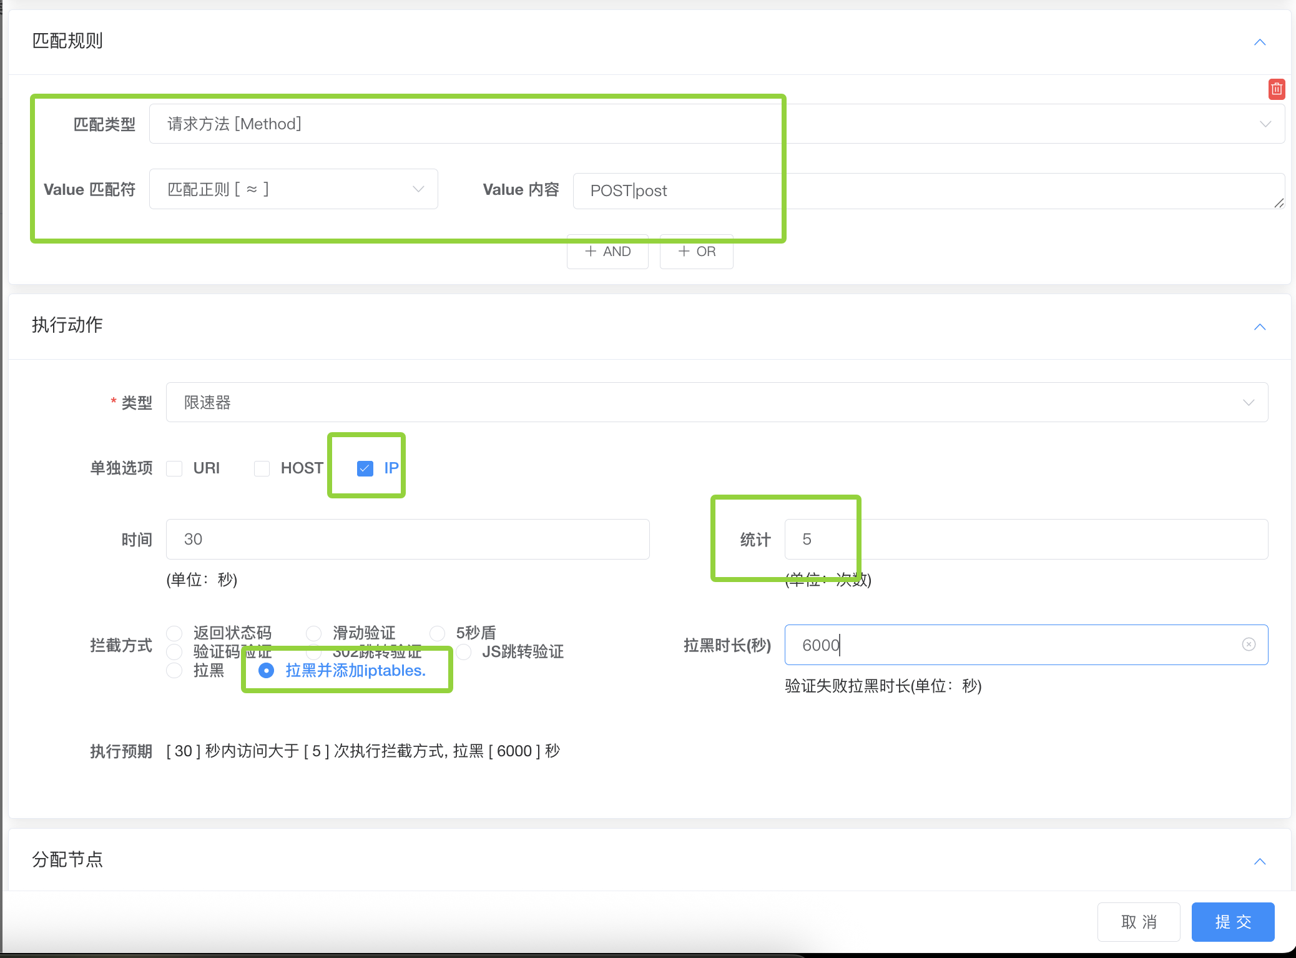Image resolution: width=1296 pixels, height=958 pixels.
Task: Open the 匹配类型 dropdown
Action: 717,124
